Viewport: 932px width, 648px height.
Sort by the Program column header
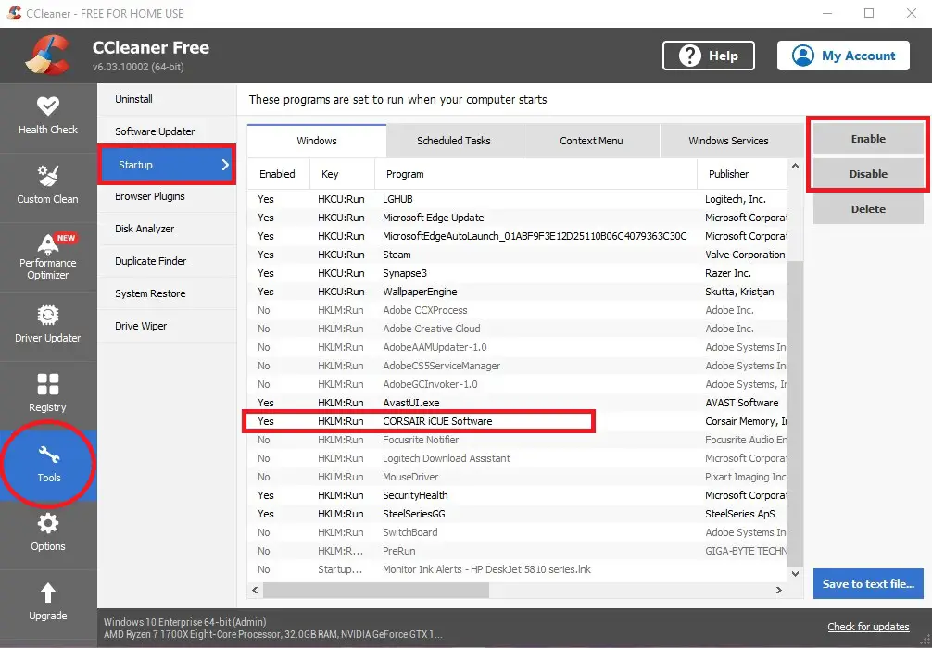[x=535, y=174]
